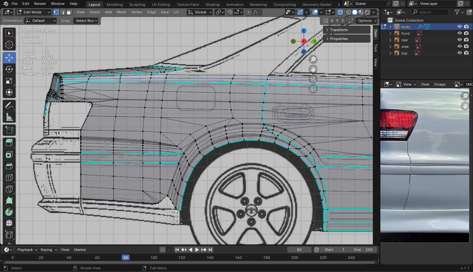Open the Drag Select Box dropdown

tap(87, 21)
